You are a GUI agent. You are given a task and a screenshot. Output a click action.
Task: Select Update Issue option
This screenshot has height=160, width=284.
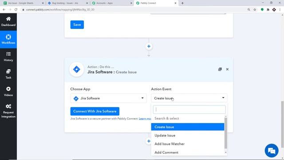point(187,136)
